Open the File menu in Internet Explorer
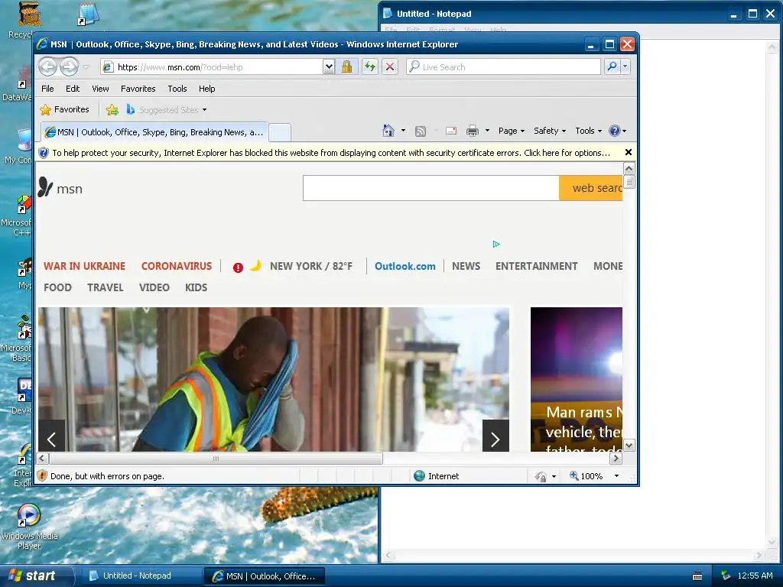The image size is (783, 587). pos(47,89)
